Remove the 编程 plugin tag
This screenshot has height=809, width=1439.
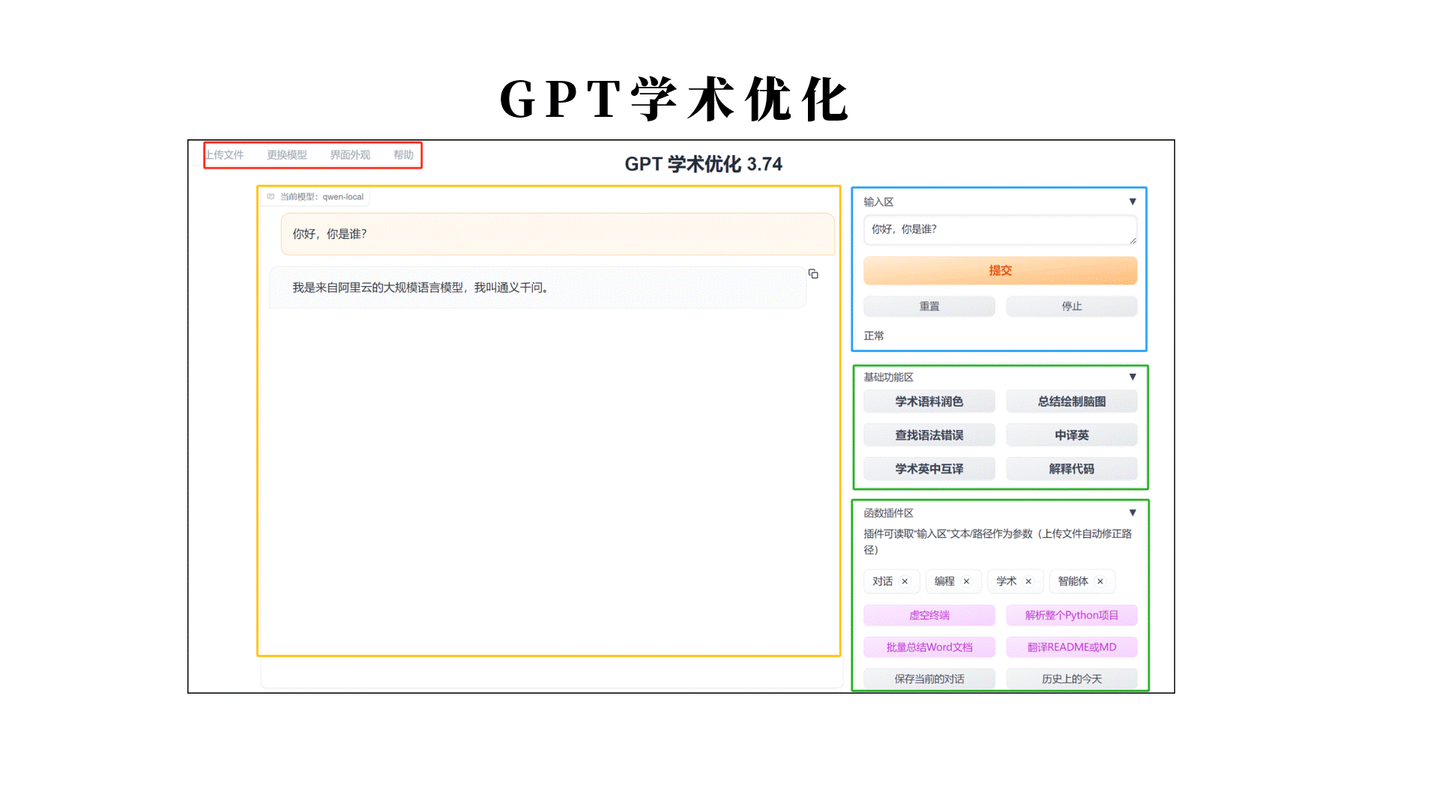tap(968, 581)
